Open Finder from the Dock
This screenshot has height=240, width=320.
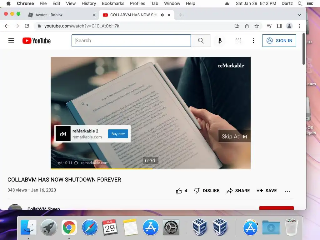click(x=28, y=227)
